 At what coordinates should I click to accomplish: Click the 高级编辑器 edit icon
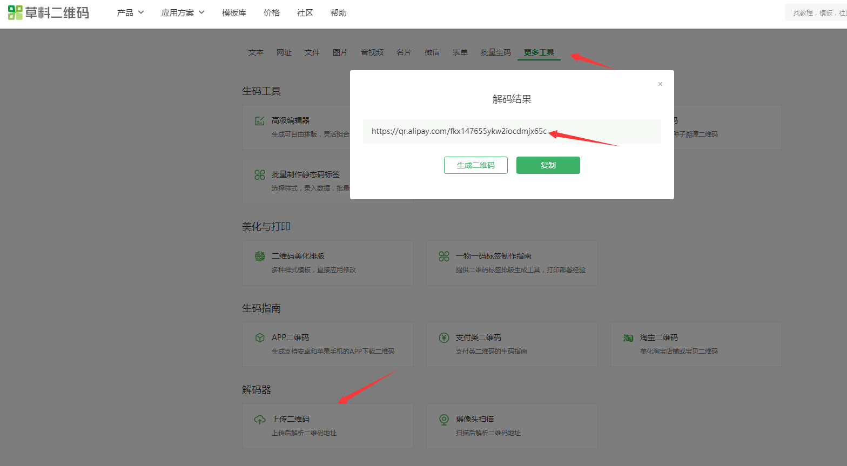[x=260, y=121]
